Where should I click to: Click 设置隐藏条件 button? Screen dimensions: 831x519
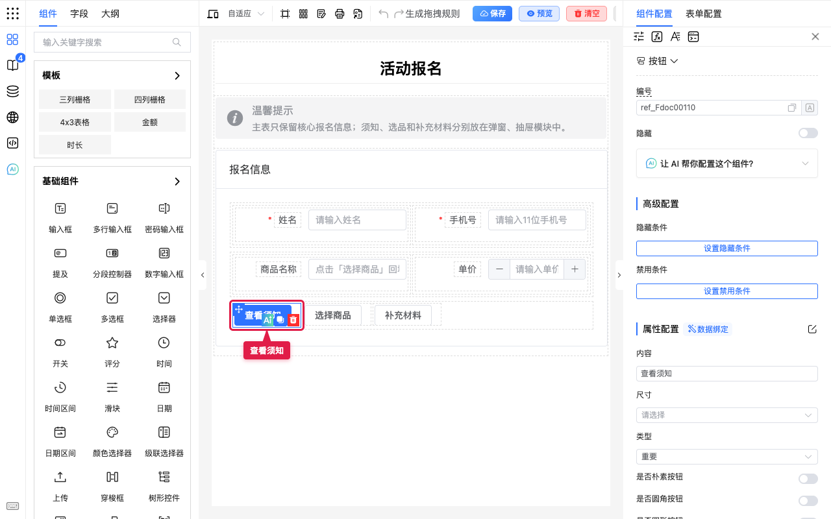coord(727,248)
